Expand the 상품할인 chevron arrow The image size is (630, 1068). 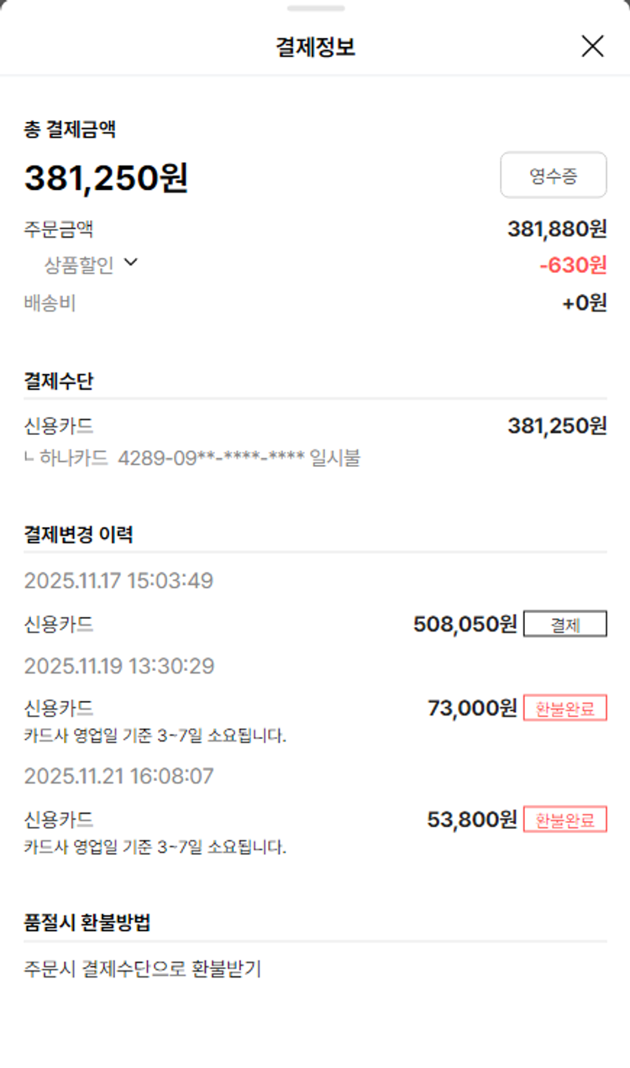click(x=130, y=263)
